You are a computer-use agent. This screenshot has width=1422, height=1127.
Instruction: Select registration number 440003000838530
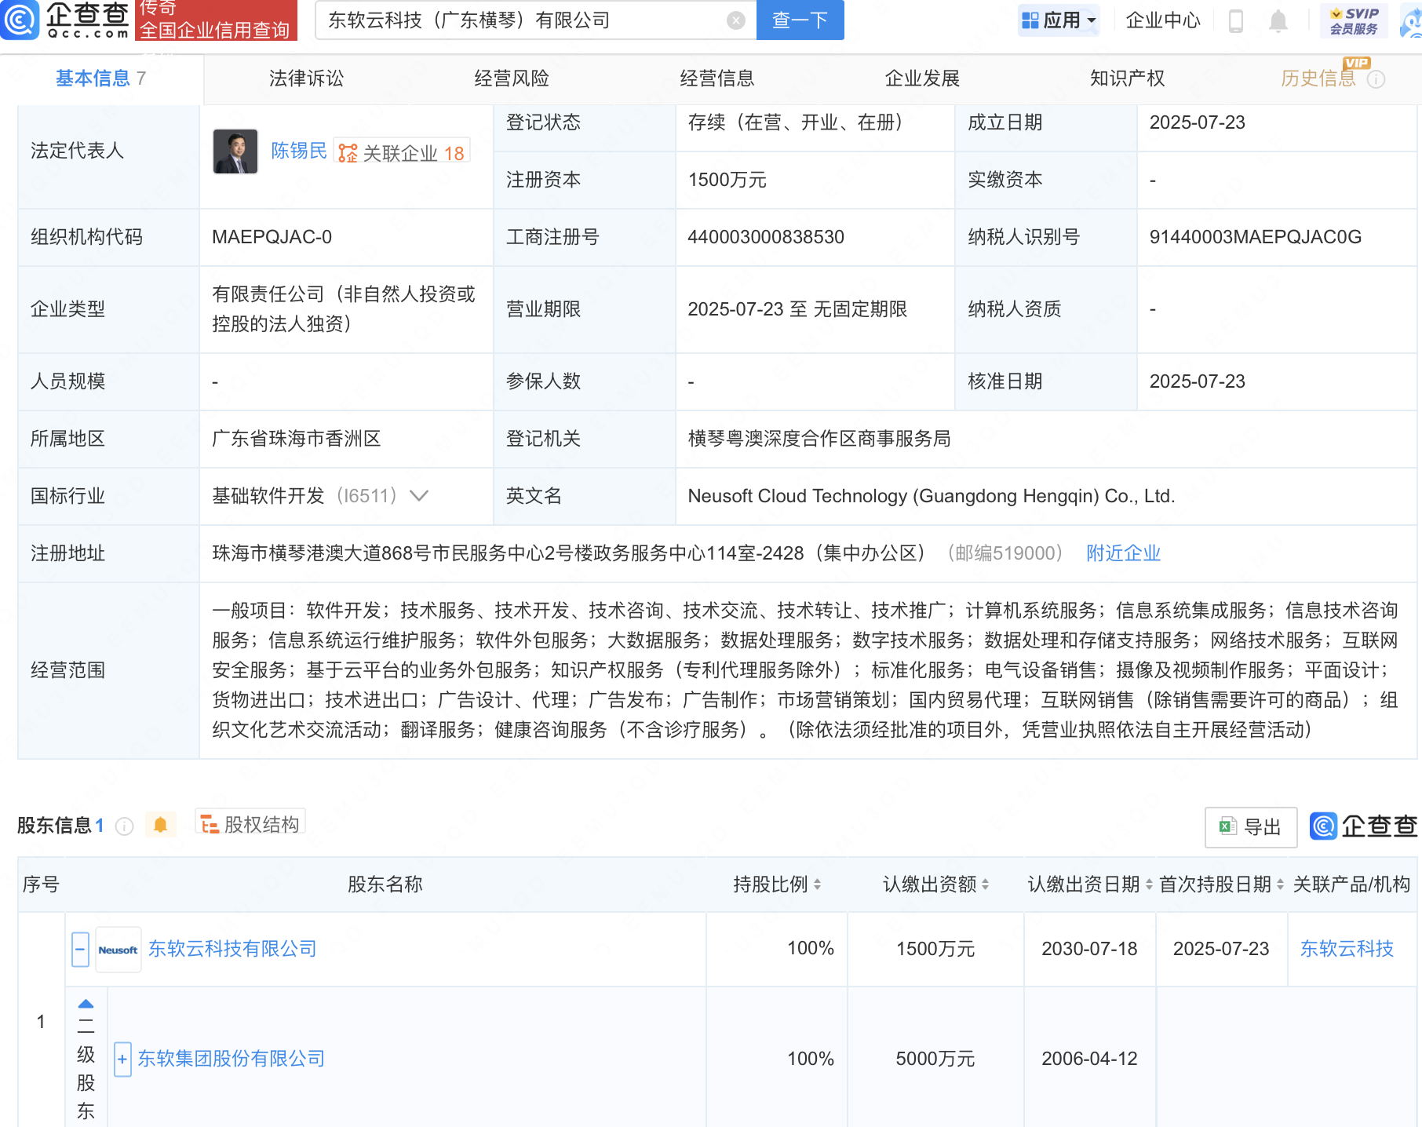tap(766, 237)
